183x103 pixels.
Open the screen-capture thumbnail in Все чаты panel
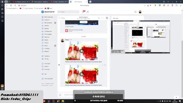pos(140,37)
